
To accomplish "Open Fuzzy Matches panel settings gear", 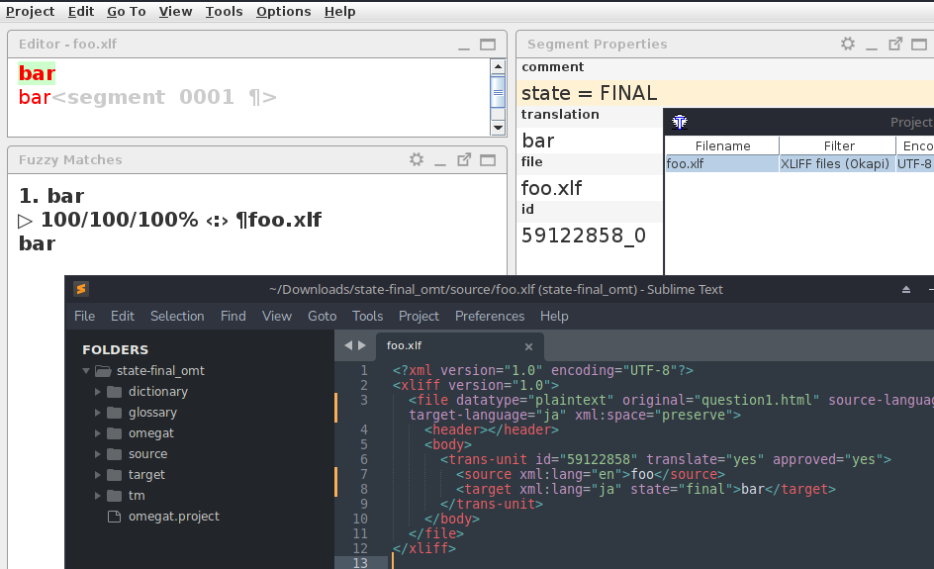I will coord(417,159).
